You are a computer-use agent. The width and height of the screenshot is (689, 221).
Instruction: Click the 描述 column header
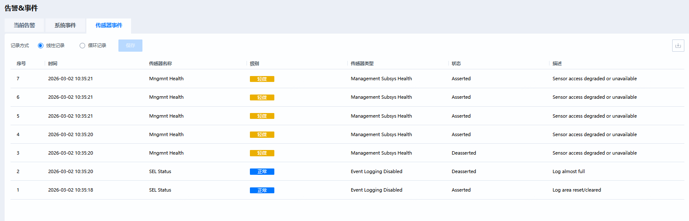[557, 63]
